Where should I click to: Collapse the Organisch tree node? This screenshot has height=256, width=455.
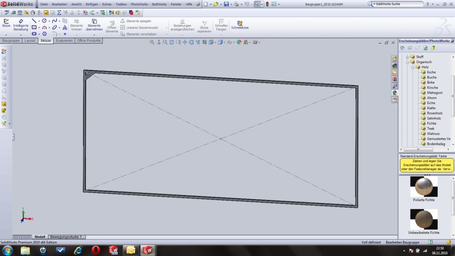[407, 62]
